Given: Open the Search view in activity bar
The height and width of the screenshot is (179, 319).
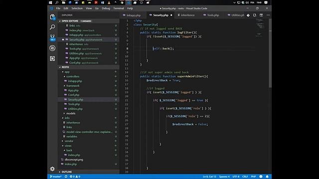Looking at the screenshot, I should pyautogui.click(x=52, y=27).
